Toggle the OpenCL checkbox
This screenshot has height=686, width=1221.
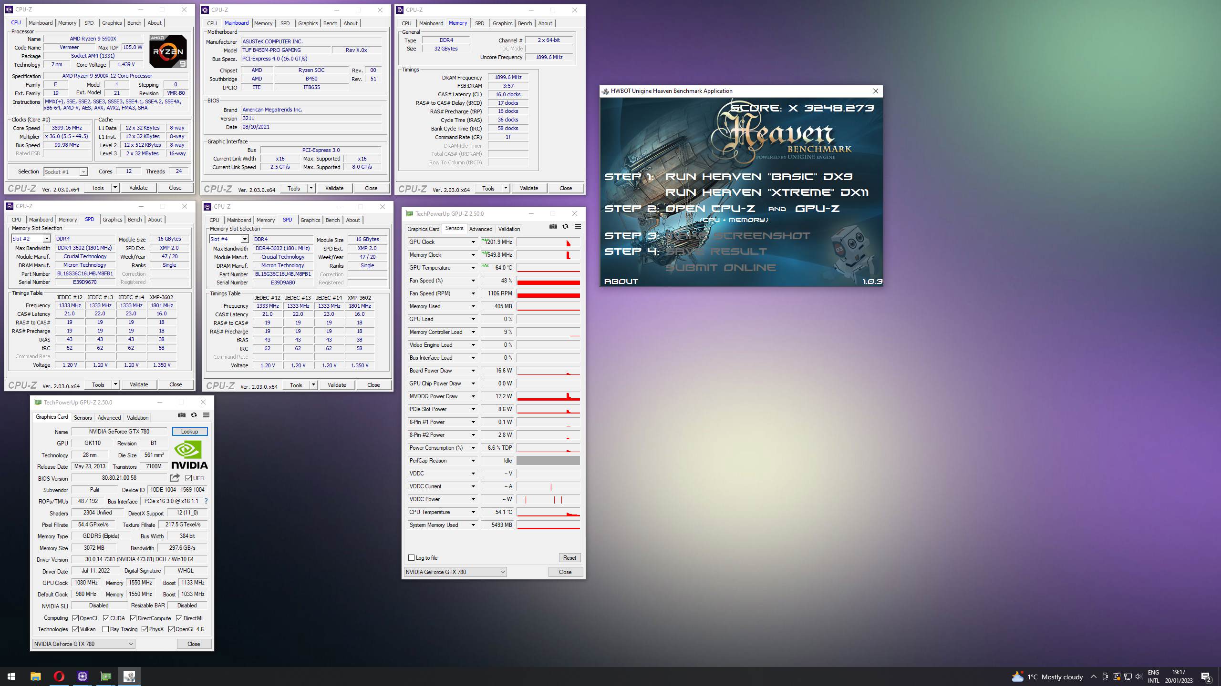coord(75,618)
